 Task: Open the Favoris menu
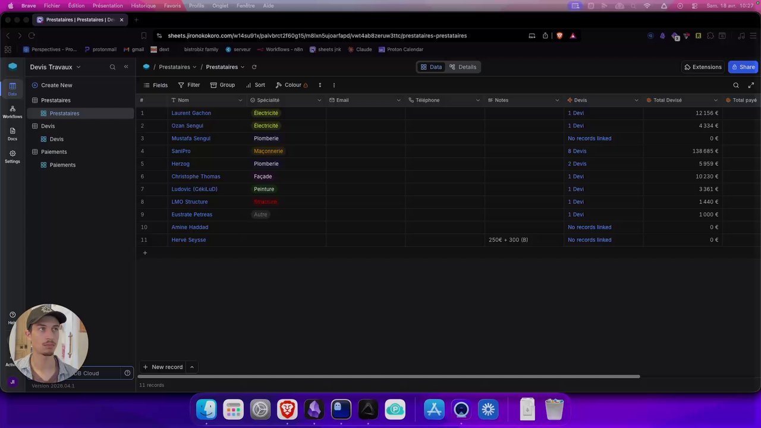(172, 6)
